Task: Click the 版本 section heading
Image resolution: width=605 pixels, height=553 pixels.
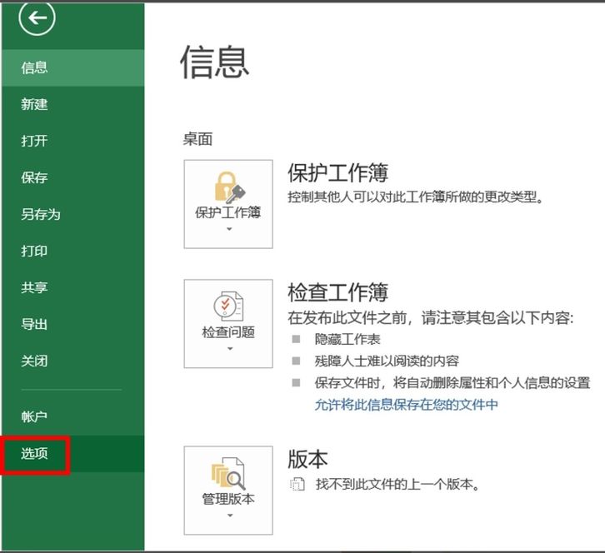Action: tap(307, 459)
